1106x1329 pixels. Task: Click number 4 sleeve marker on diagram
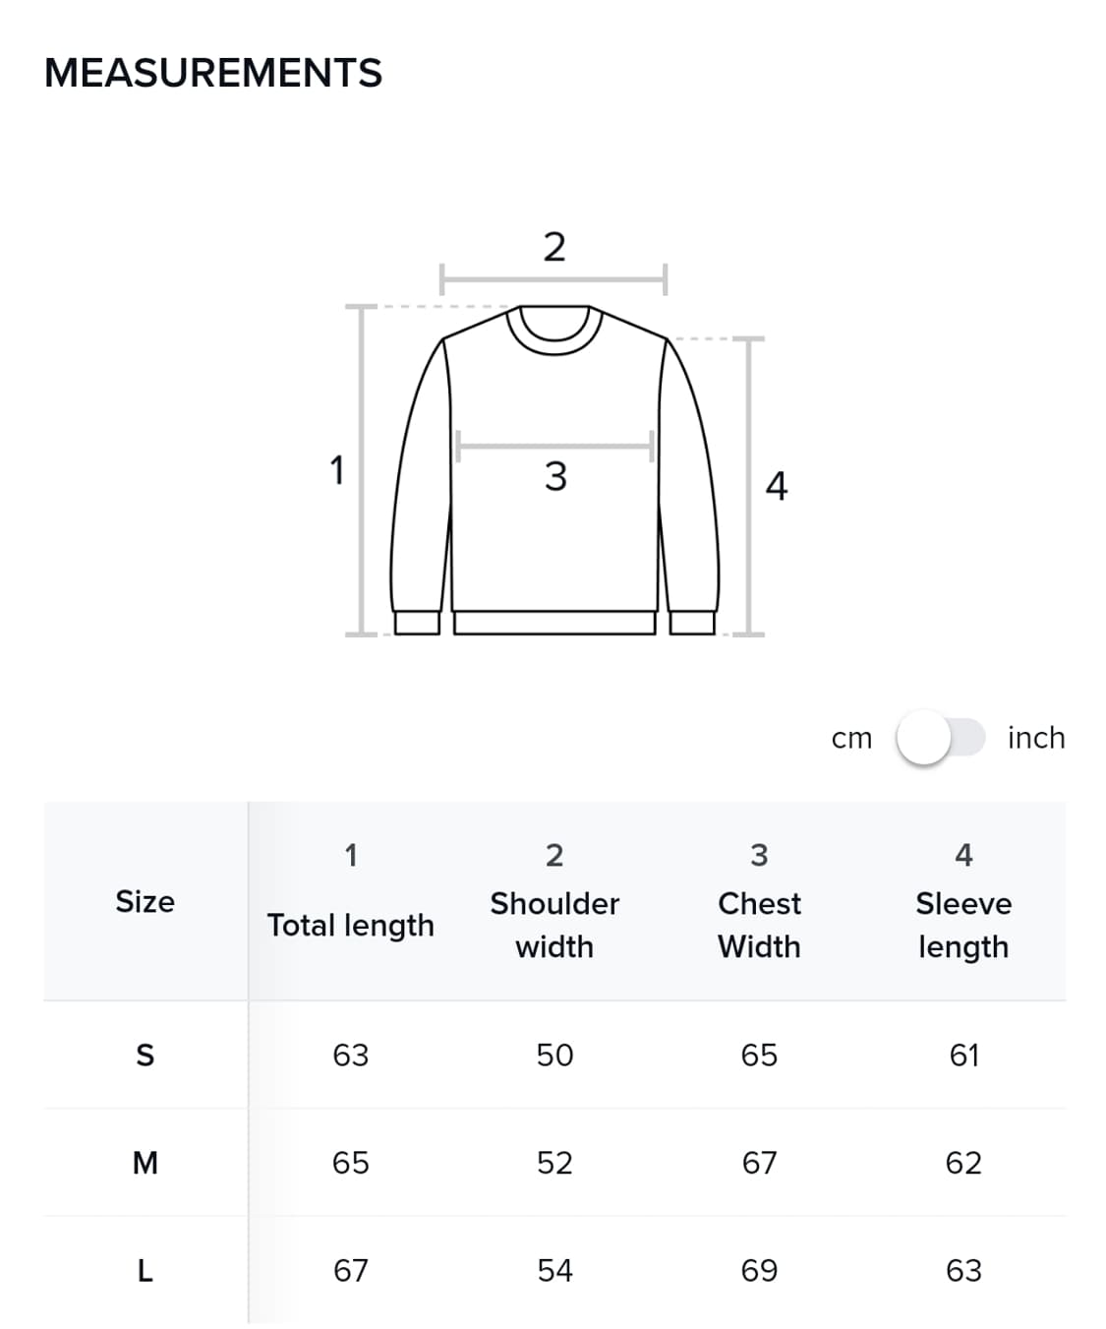pos(776,486)
